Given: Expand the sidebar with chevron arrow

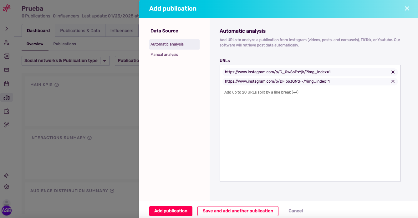Looking at the screenshot, I should [x=7, y=29].
